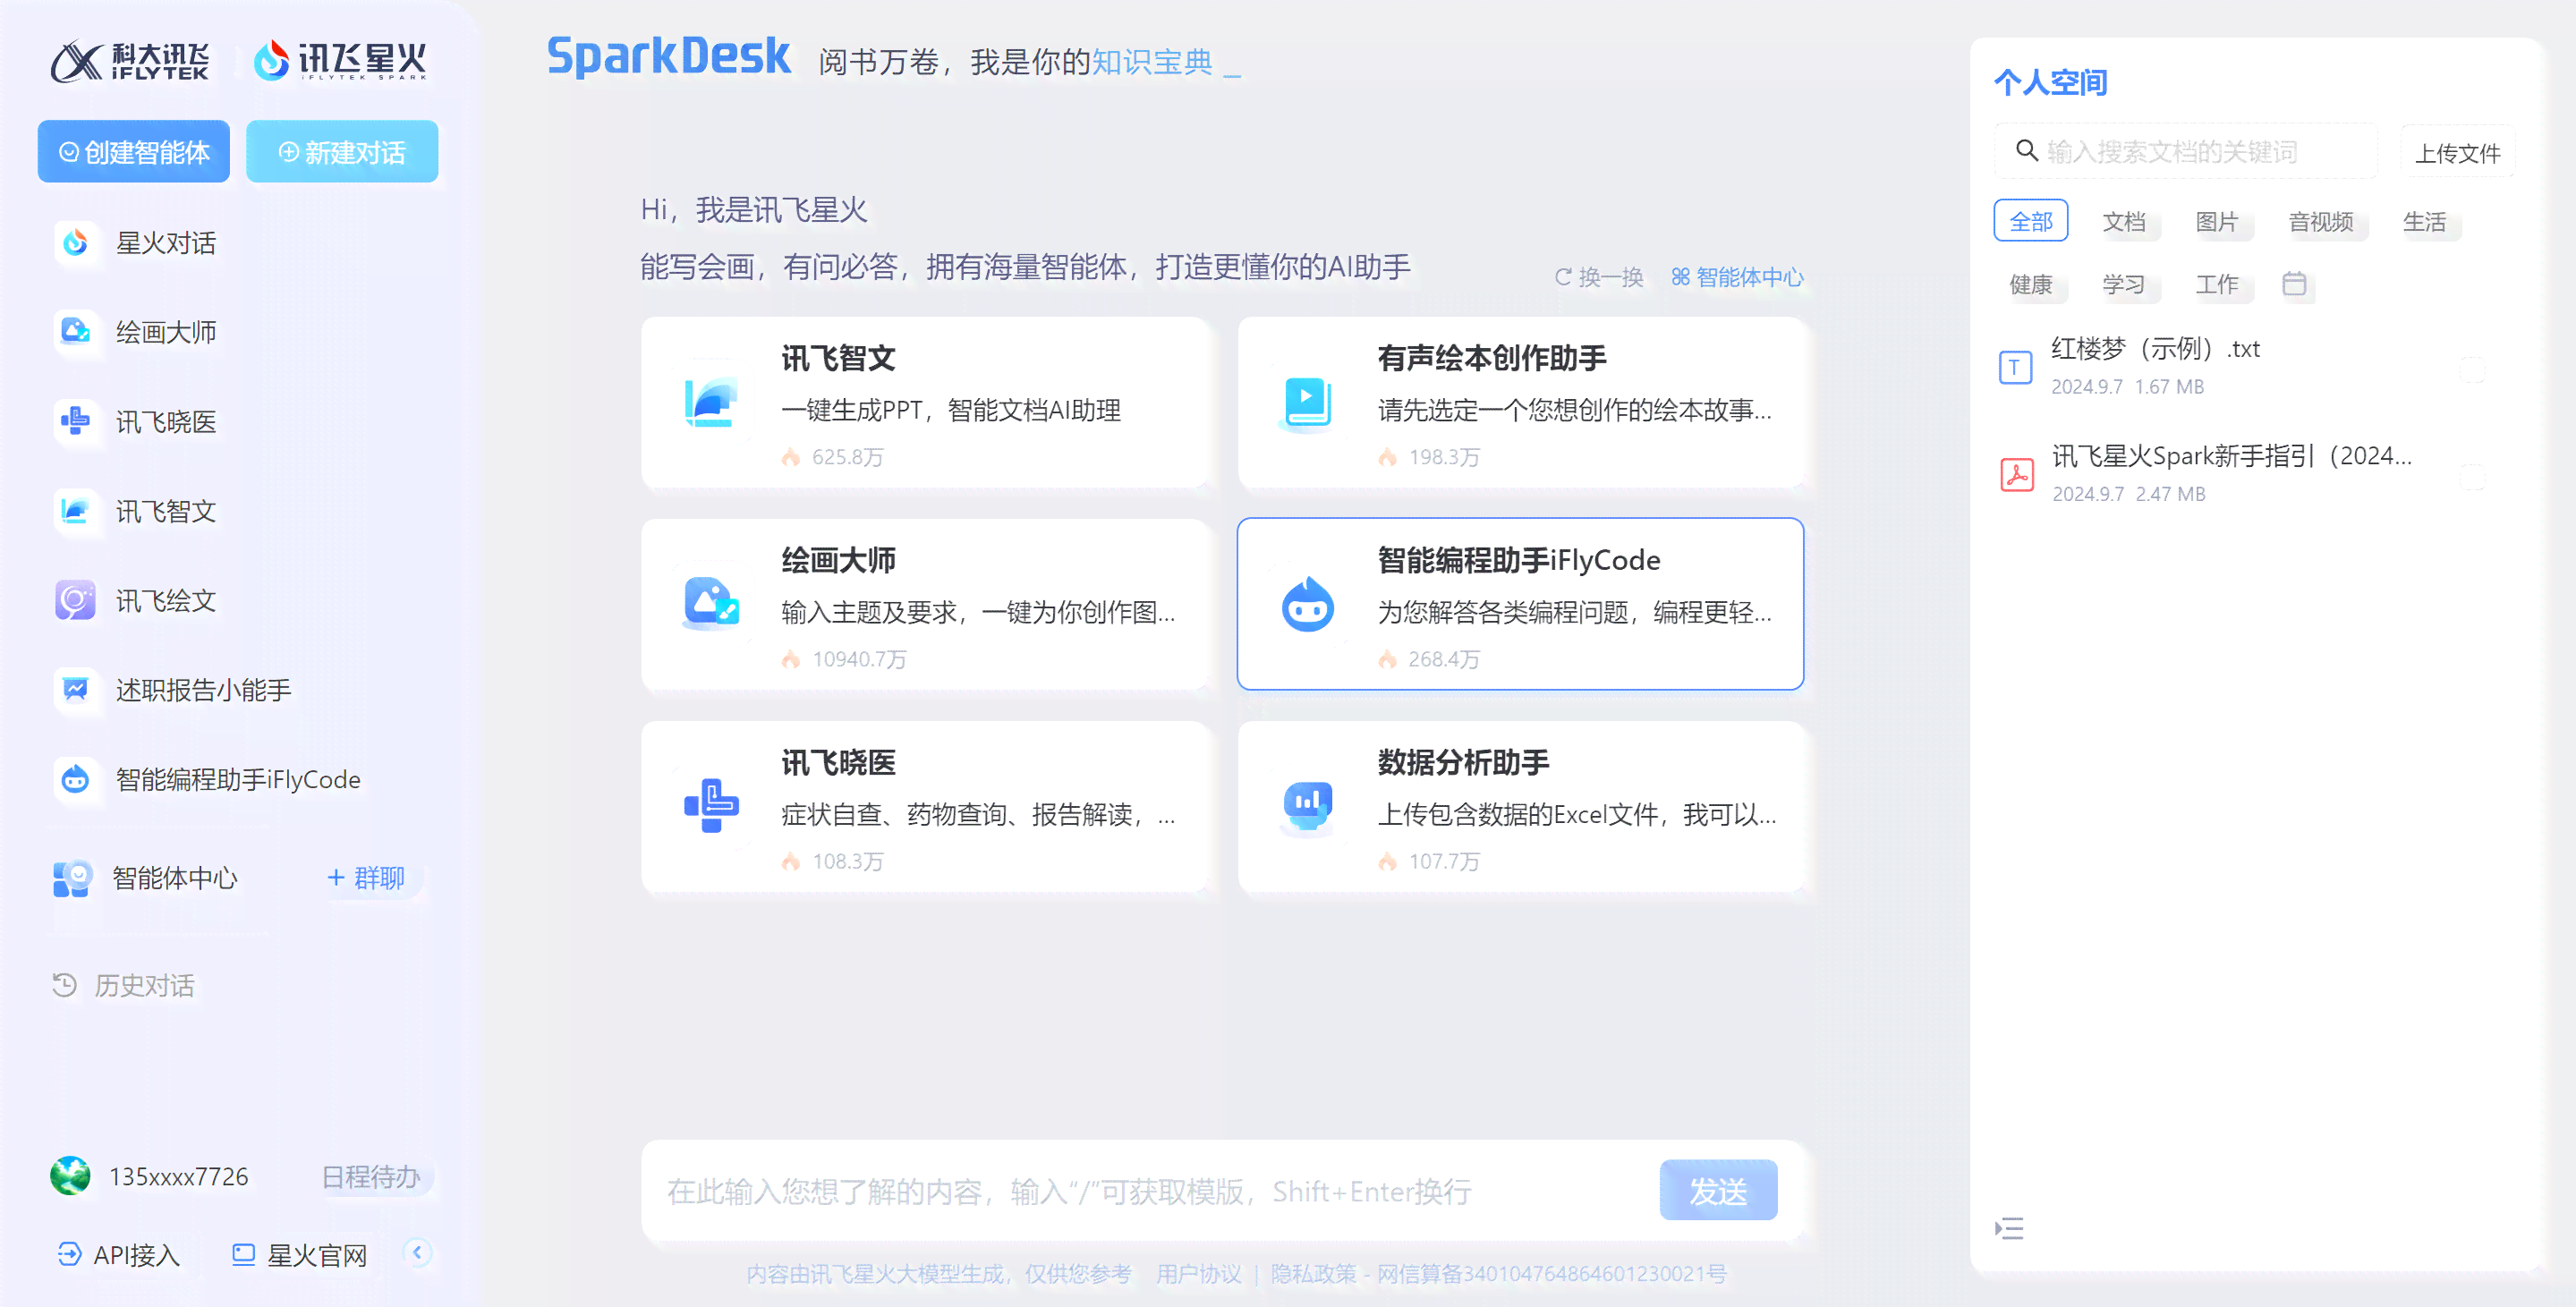Open the 述职报告小能手 sidebar icon
The width and height of the screenshot is (2576, 1307).
[x=76, y=689]
